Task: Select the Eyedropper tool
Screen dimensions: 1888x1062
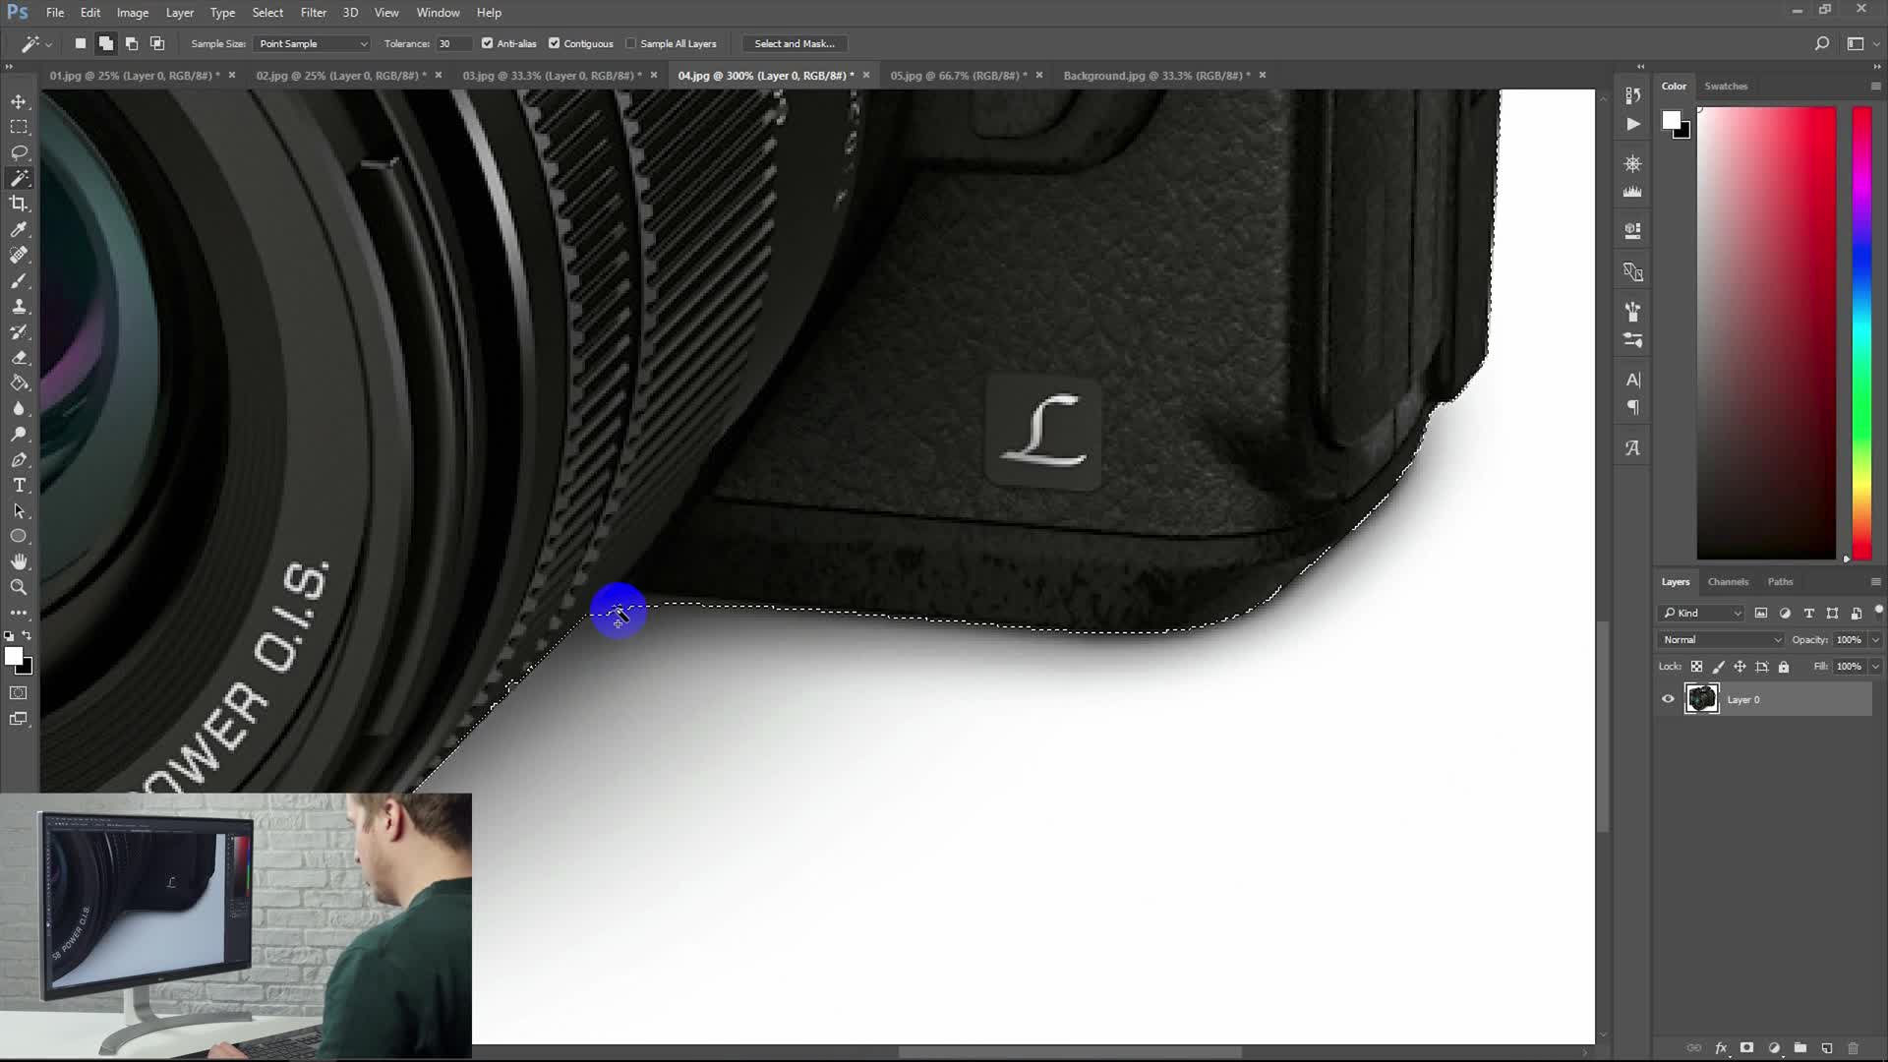Action: pos(19,229)
